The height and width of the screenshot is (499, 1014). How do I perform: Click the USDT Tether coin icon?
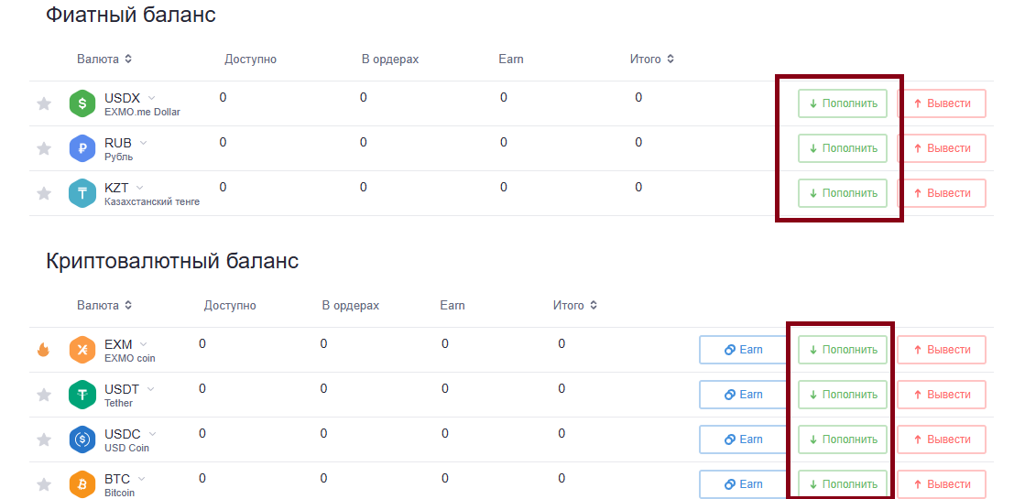(82, 395)
